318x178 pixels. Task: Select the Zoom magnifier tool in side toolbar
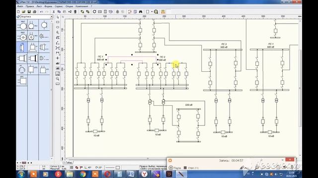(58, 79)
